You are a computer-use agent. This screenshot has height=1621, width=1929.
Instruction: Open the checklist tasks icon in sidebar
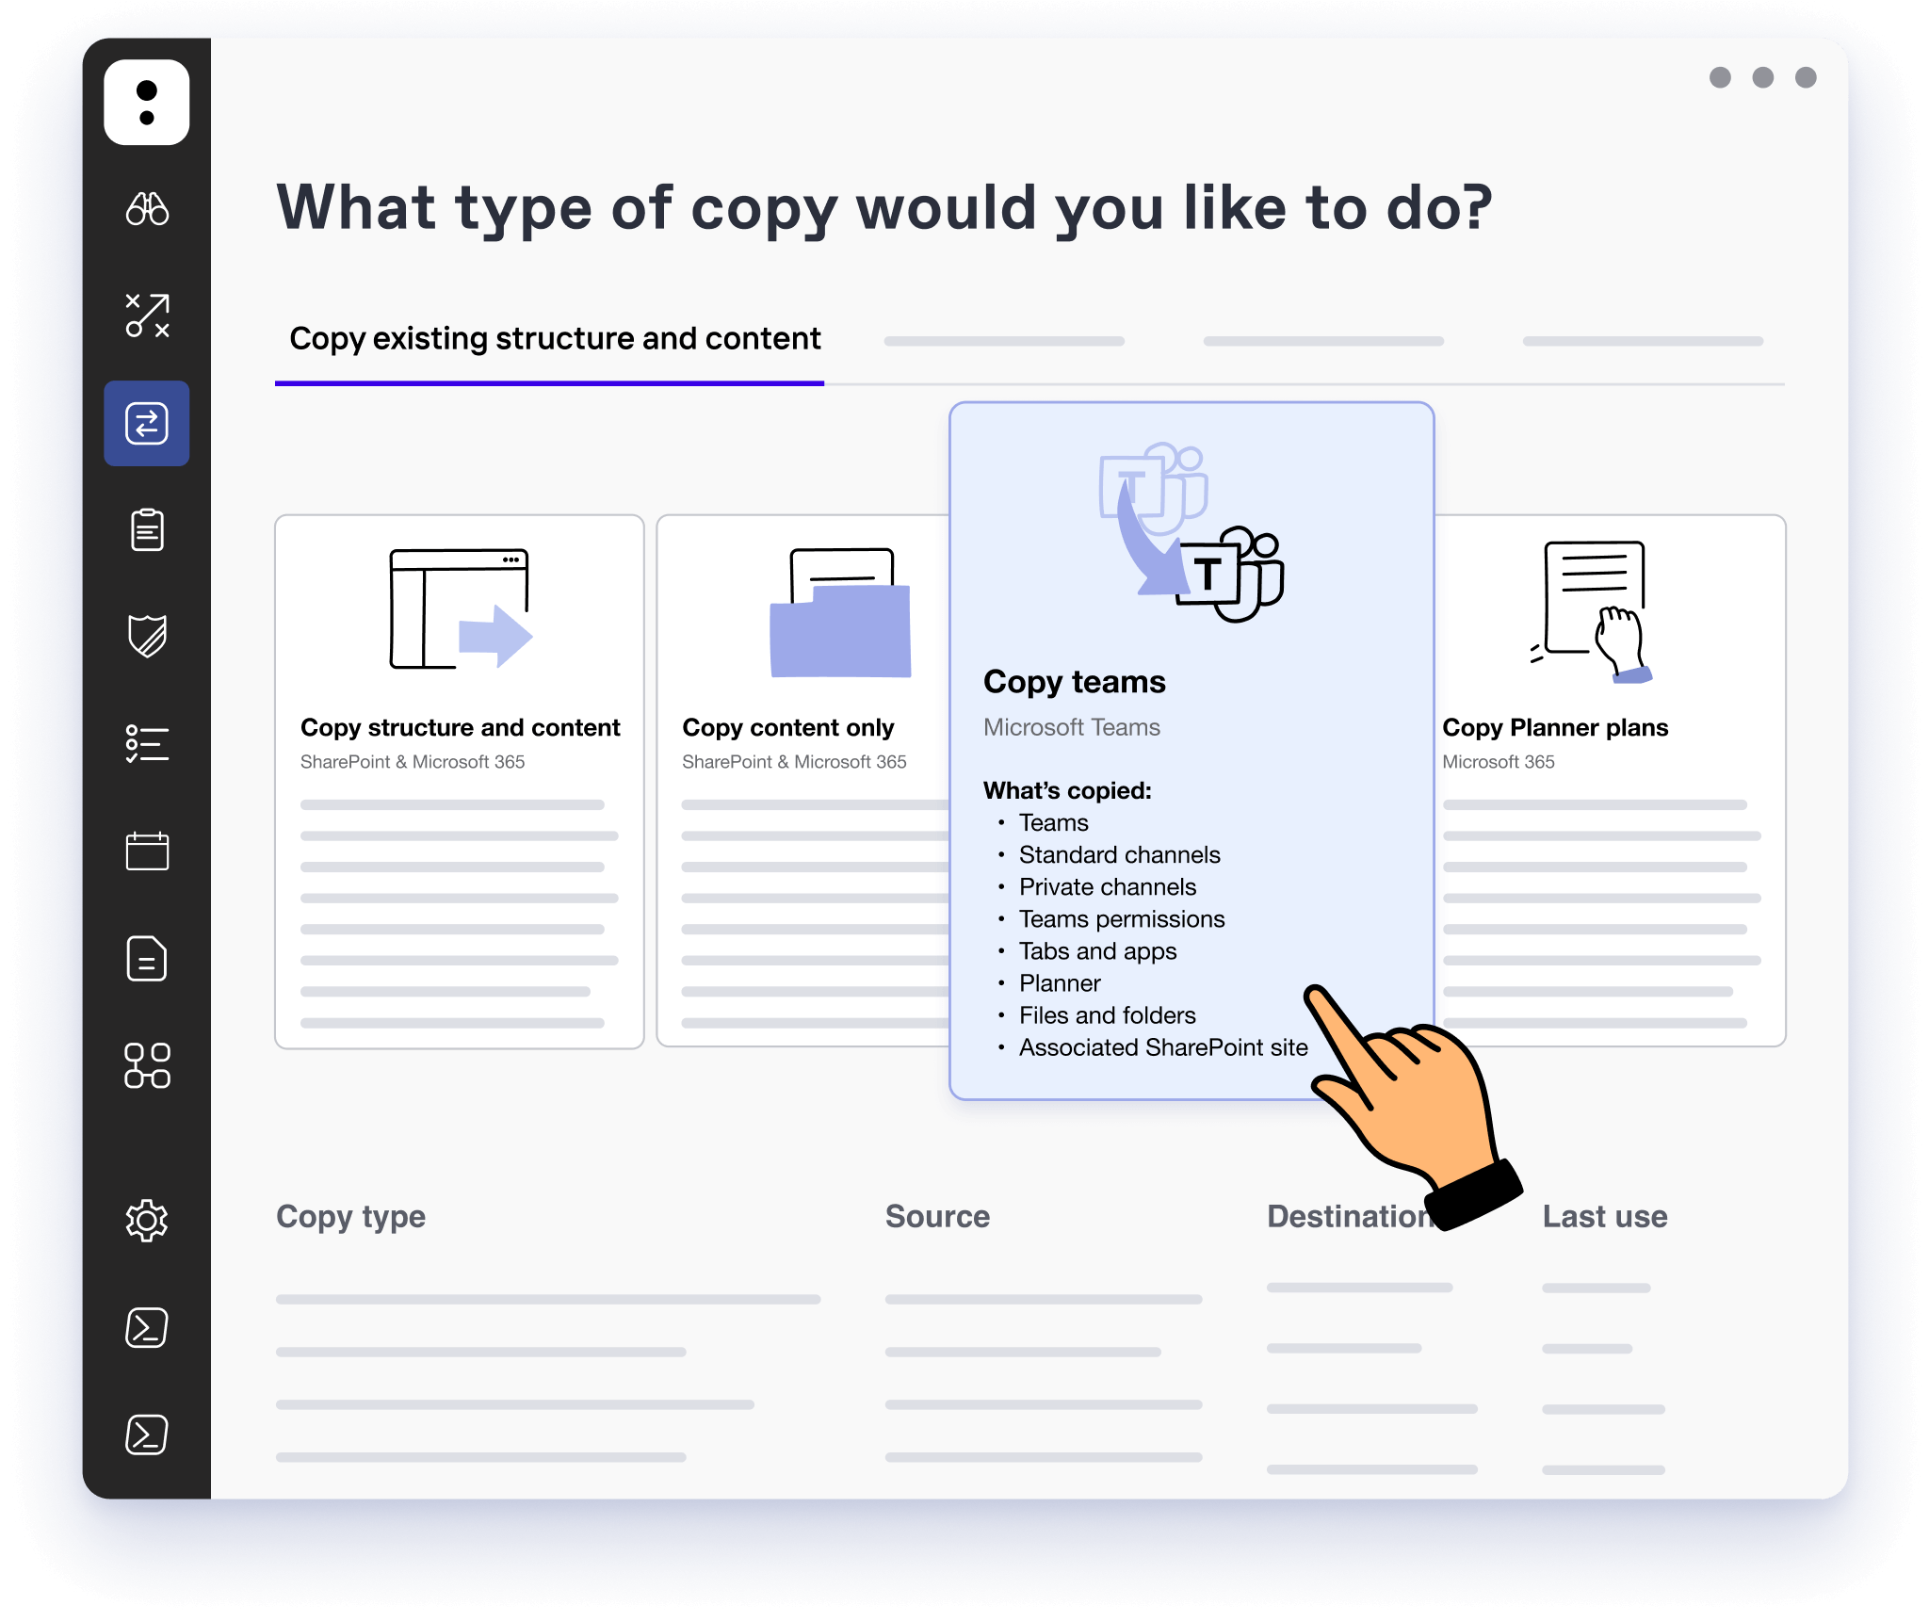coord(147,743)
